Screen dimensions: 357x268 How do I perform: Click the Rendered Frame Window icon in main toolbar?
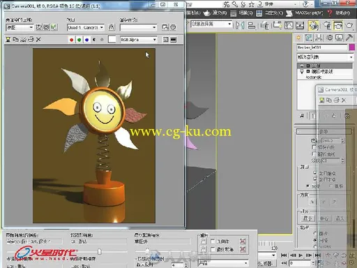click(337, 25)
